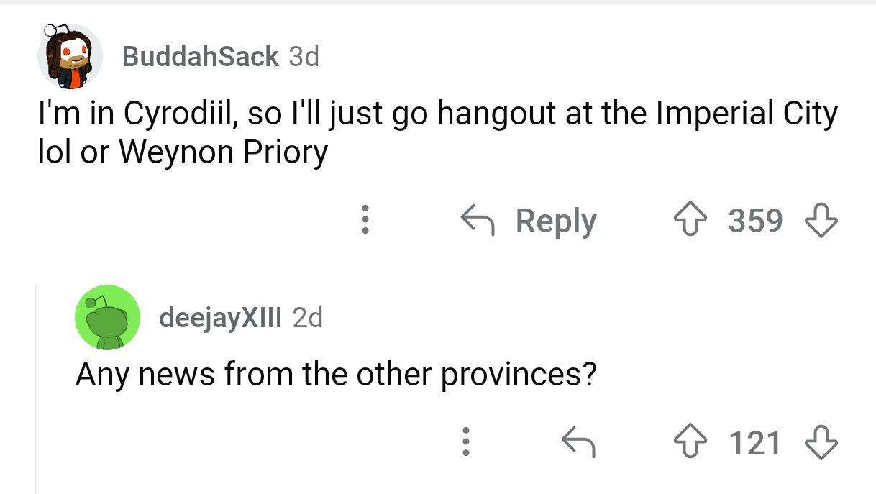This screenshot has height=494, width=876.
Task: Visit the BuddahSack username link
Action: (x=201, y=56)
